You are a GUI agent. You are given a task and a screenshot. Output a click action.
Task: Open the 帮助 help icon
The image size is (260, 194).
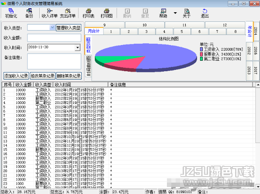(163, 13)
